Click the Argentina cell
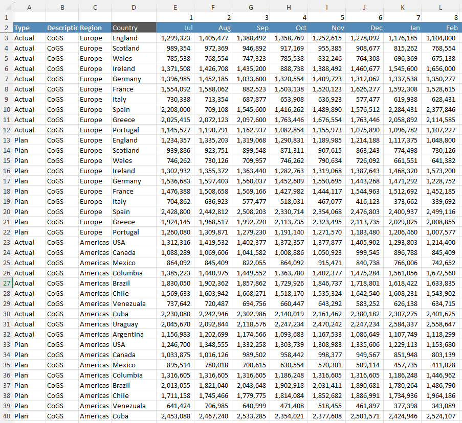The width and height of the screenshot is (462, 423). (x=134, y=335)
